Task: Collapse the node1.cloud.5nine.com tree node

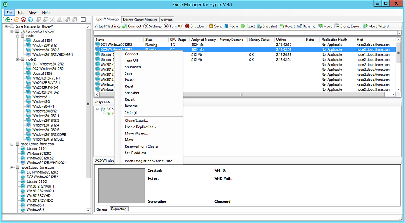Action: [12, 144]
